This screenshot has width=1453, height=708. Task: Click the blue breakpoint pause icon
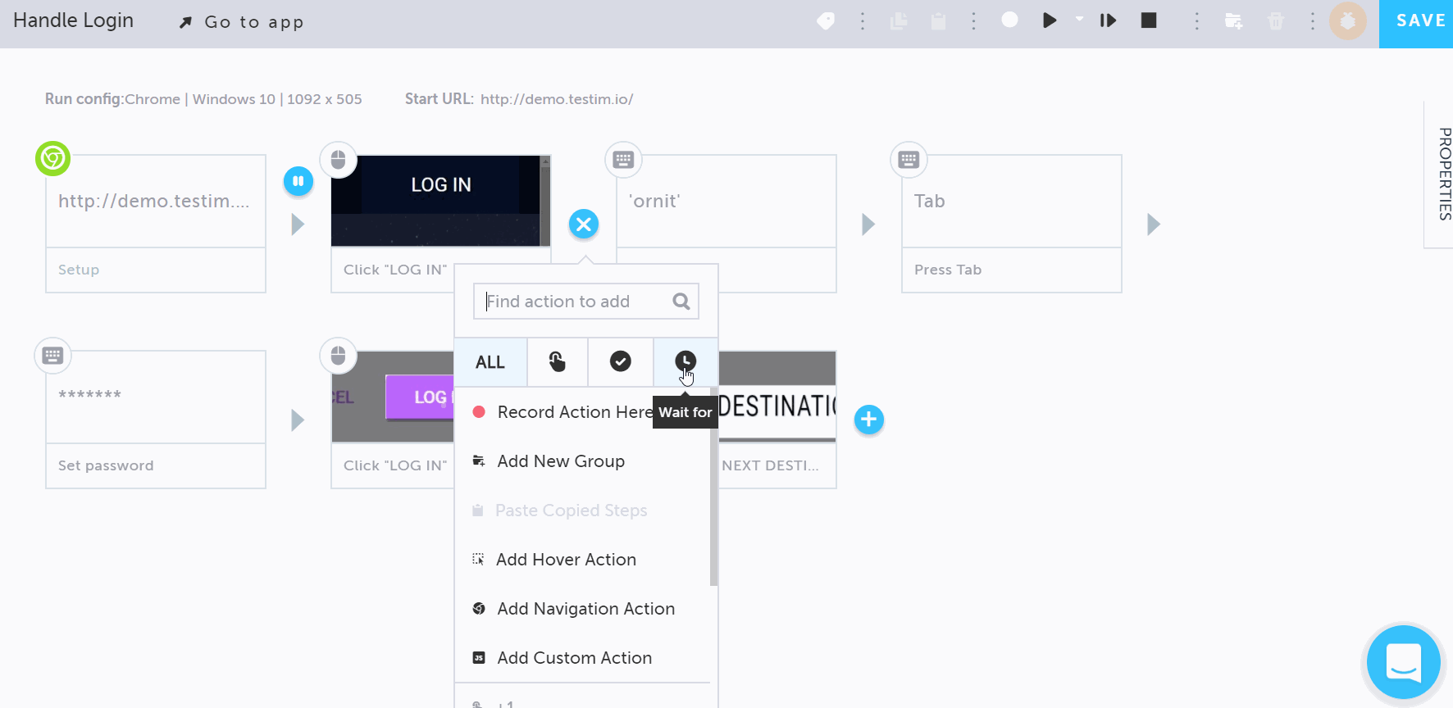pyautogui.click(x=298, y=181)
